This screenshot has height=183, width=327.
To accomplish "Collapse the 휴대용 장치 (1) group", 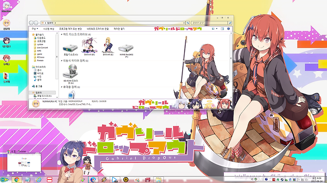I will click(61, 87).
